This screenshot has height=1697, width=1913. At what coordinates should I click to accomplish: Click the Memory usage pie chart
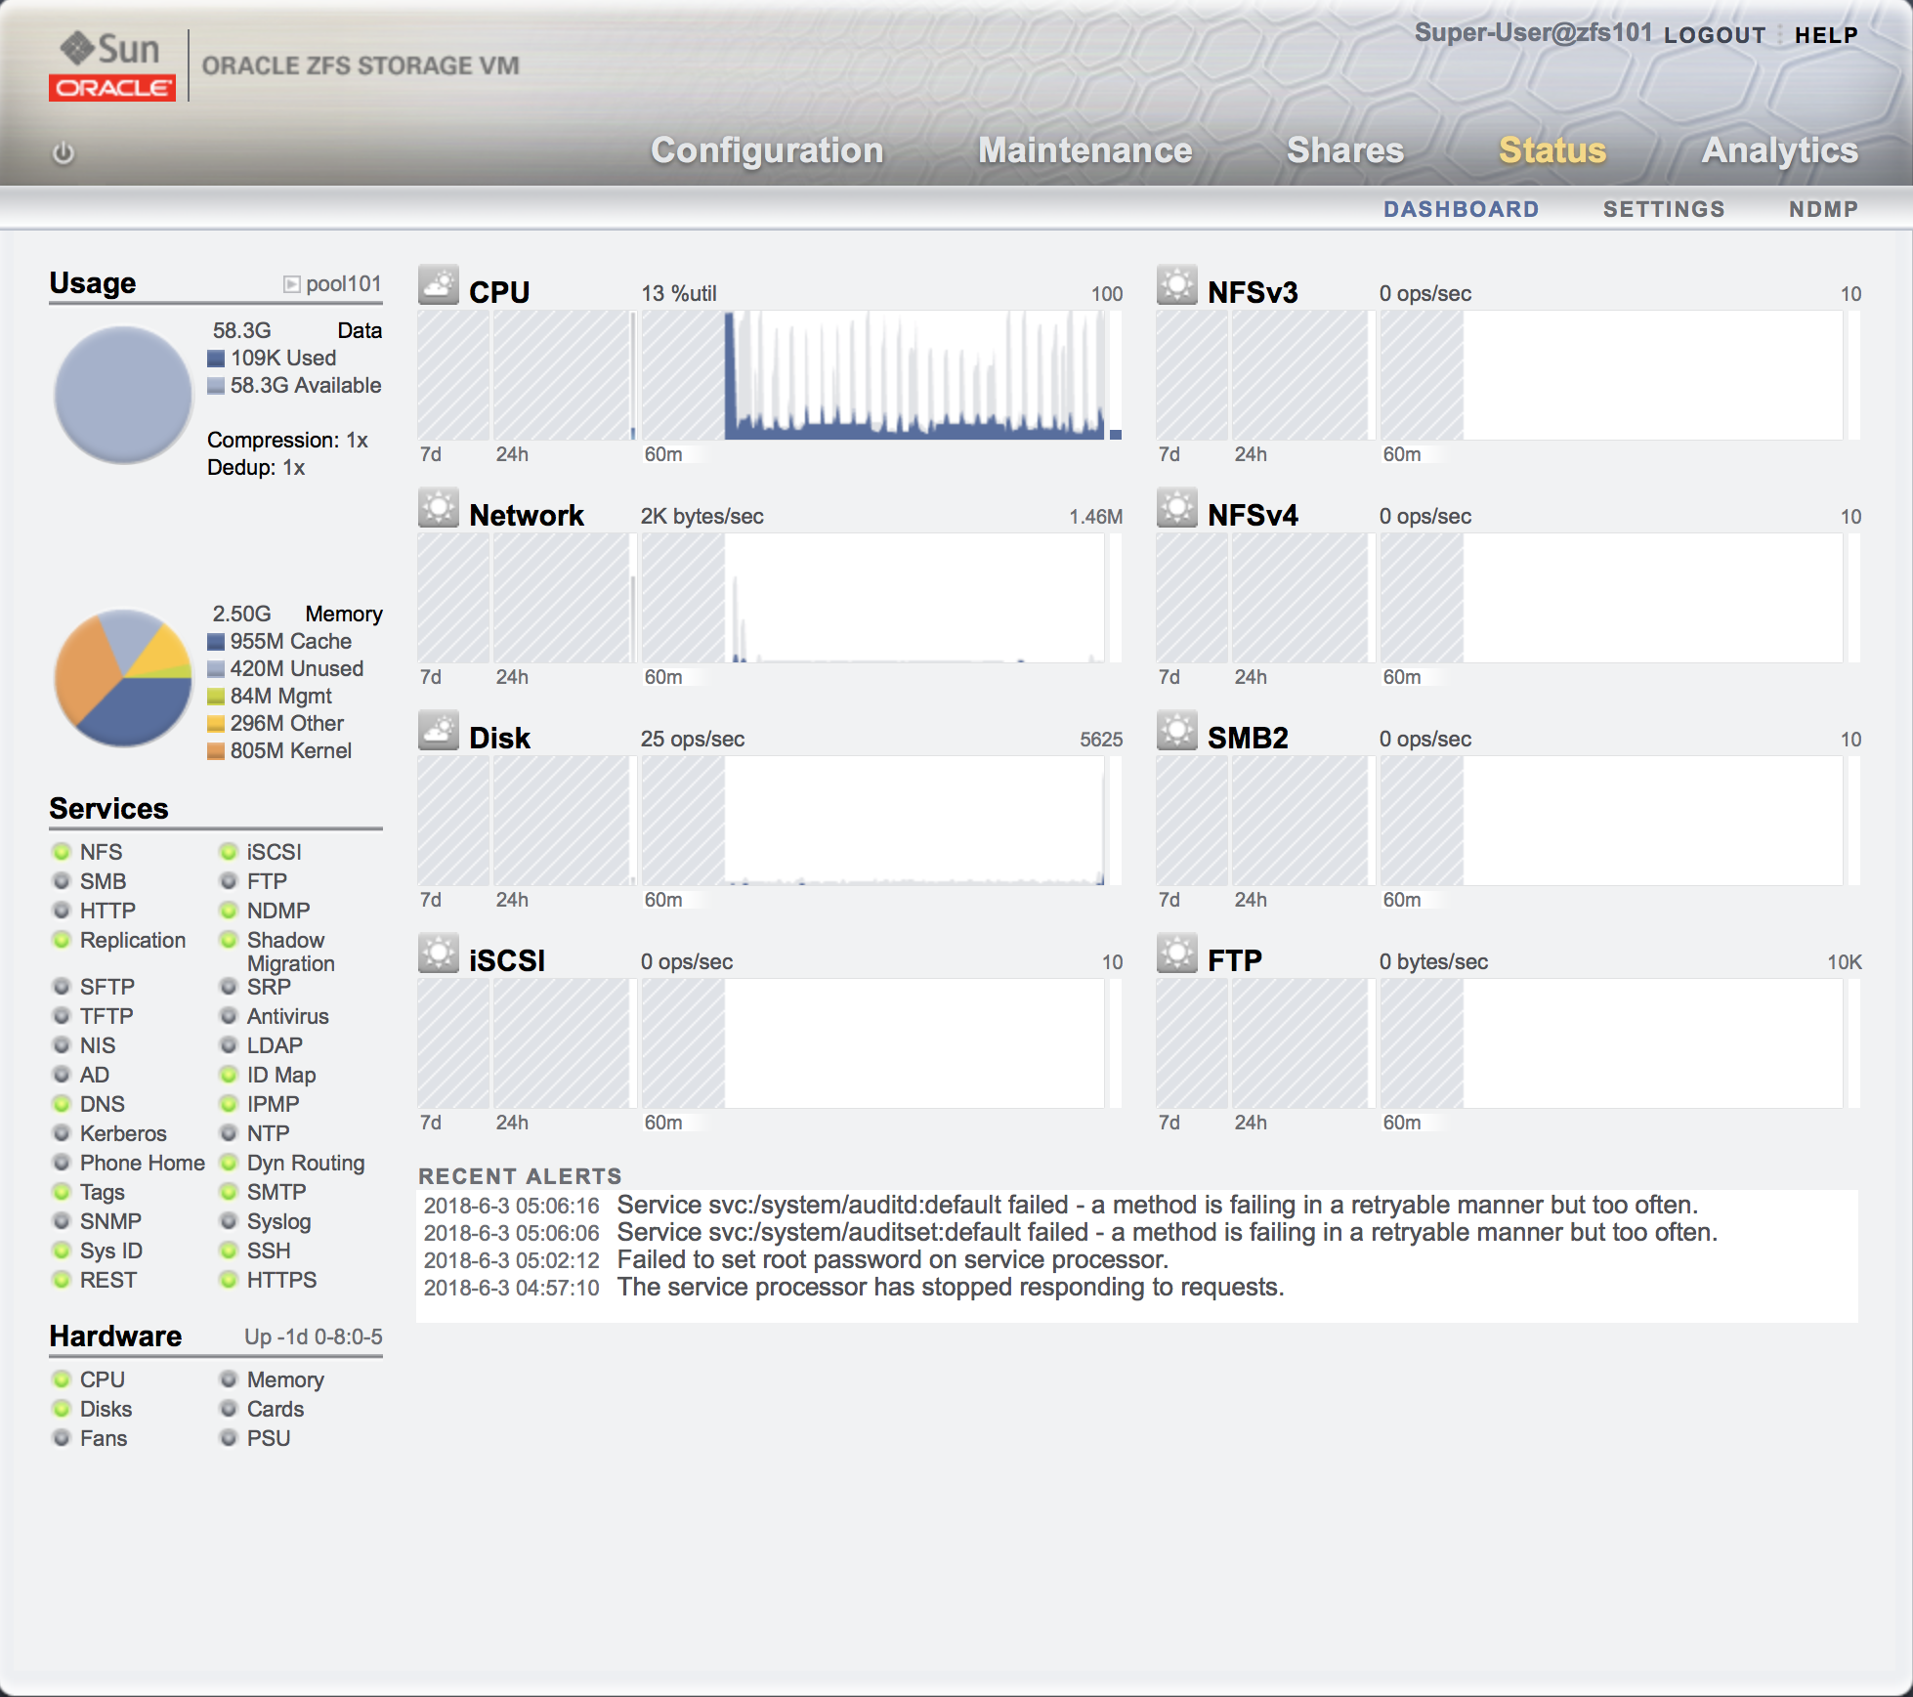coord(123,677)
